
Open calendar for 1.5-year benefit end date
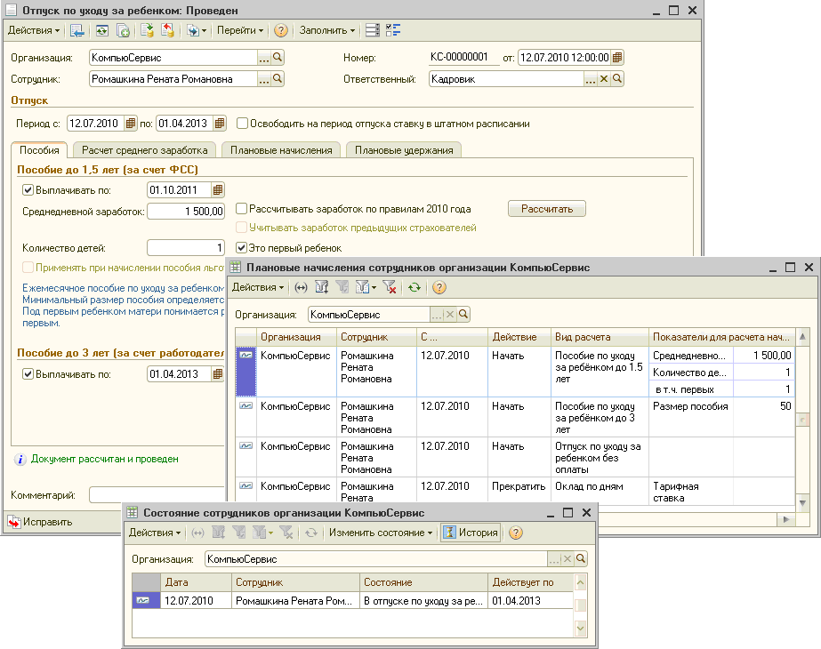tap(218, 190)
